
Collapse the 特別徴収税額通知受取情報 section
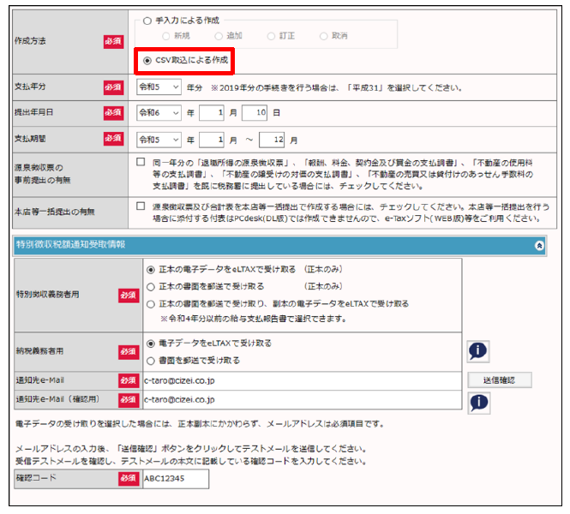[x=539, y=245]
